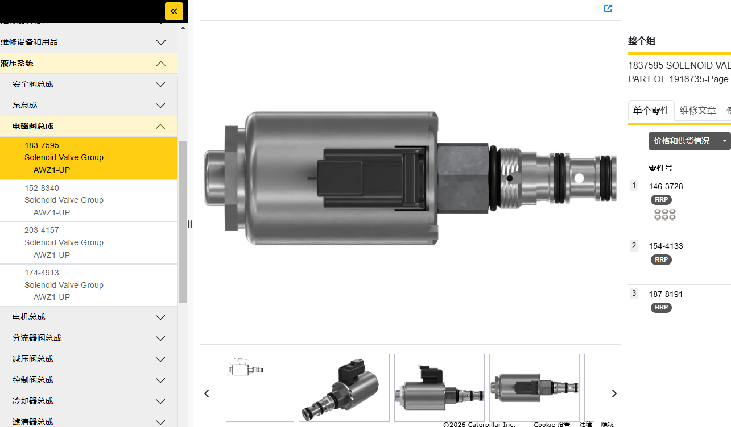Click the RRP badge under 154-4133
Image resolution: width=731 pixels, height=427 pixels.
point(661,259)
